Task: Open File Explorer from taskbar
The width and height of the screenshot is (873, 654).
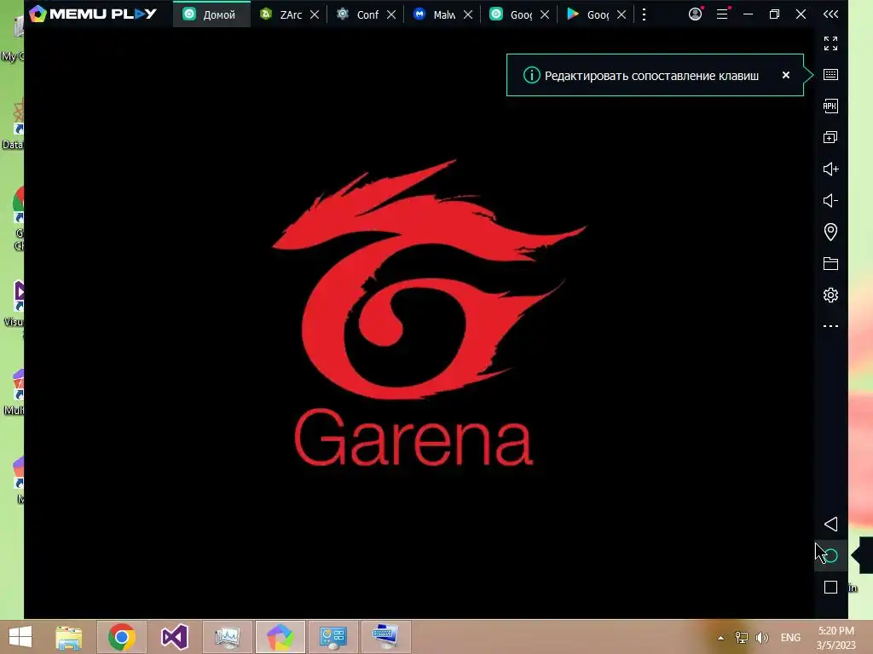Action: (68, 637)
